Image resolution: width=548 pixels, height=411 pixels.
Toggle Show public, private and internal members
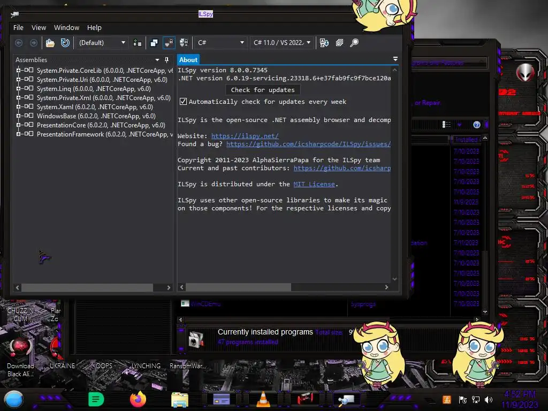[169, 43]
